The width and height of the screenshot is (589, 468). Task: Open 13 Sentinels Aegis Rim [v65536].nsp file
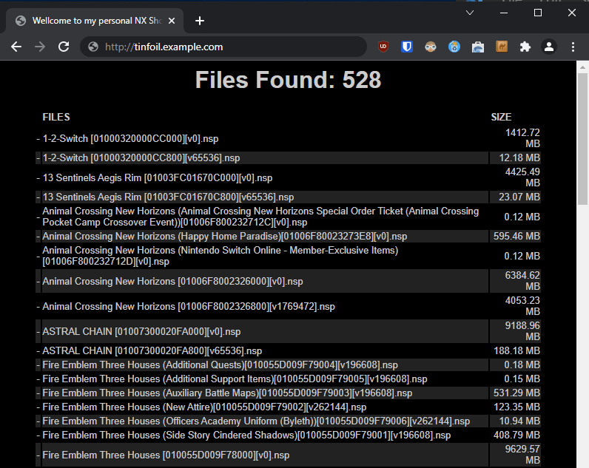pos(168,197)
